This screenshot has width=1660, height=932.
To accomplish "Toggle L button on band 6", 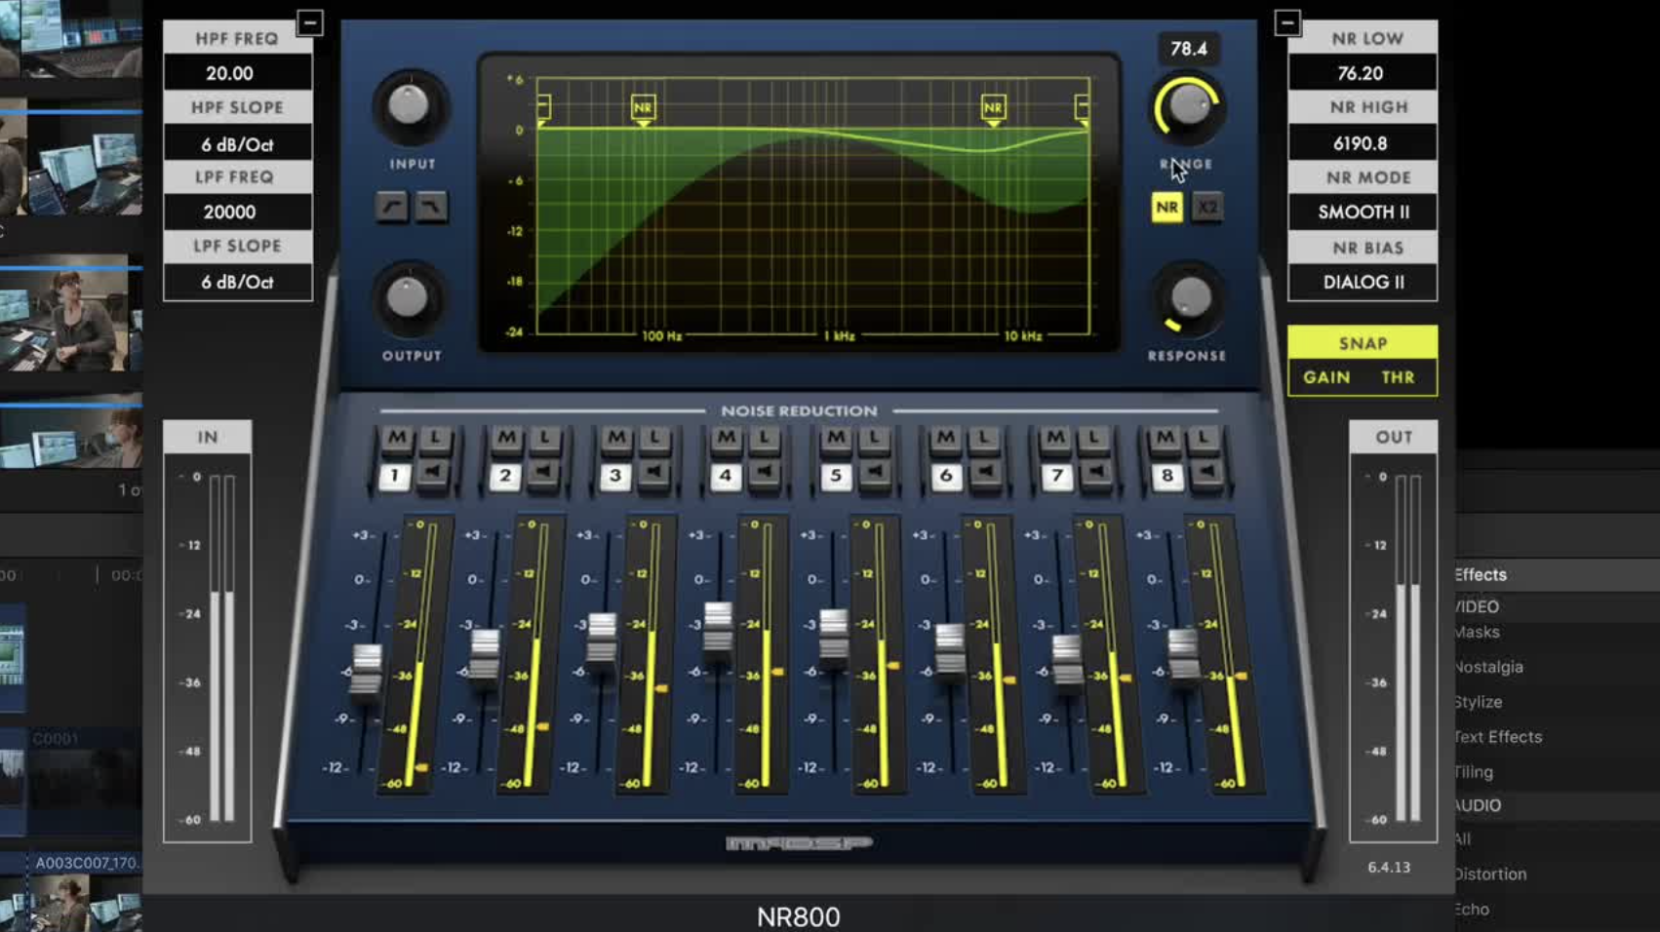I will coord(984,439).
